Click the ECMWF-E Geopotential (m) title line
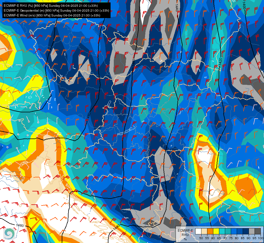This screenshot has width=264, height=243. click(x=56, y=11)
